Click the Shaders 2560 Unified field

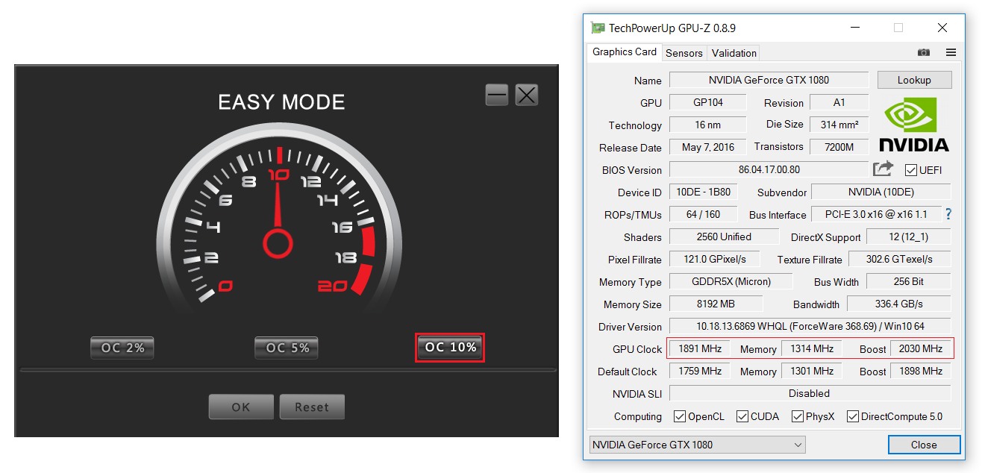click(724, 236)
